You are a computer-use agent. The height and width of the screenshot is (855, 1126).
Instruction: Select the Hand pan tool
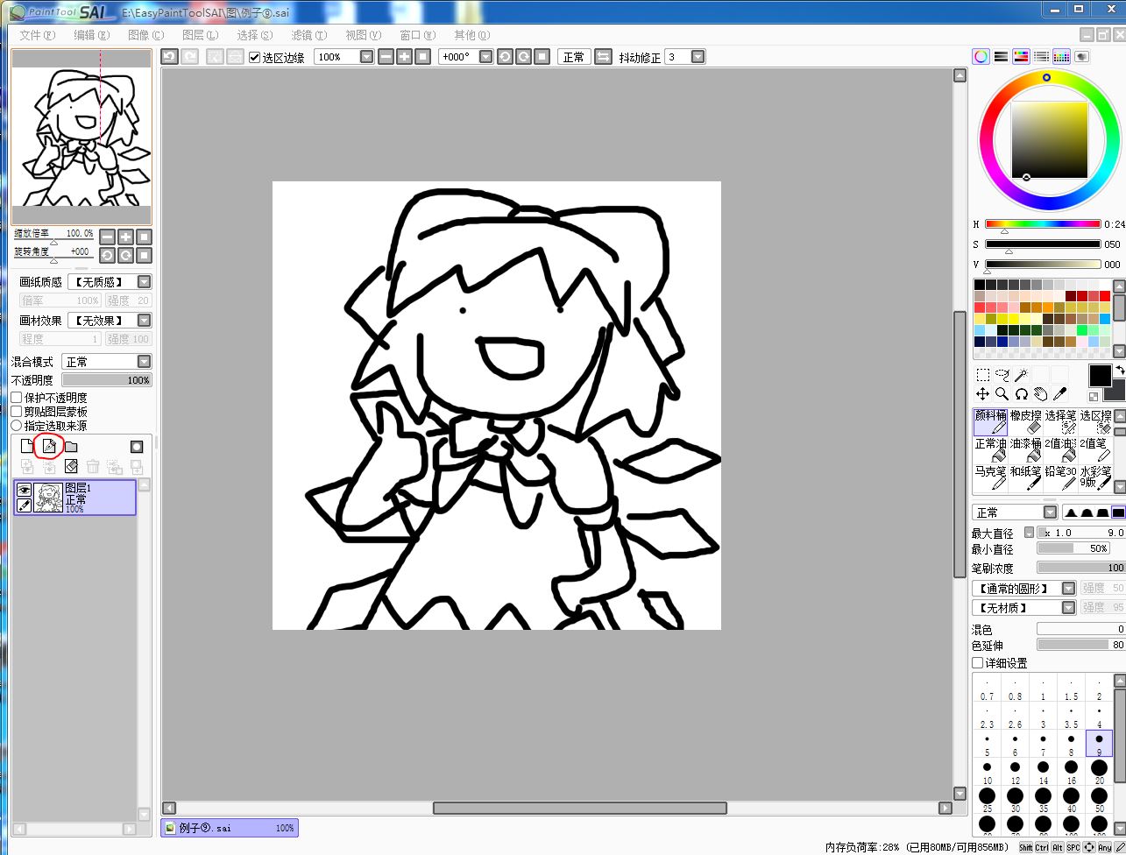1040,394
